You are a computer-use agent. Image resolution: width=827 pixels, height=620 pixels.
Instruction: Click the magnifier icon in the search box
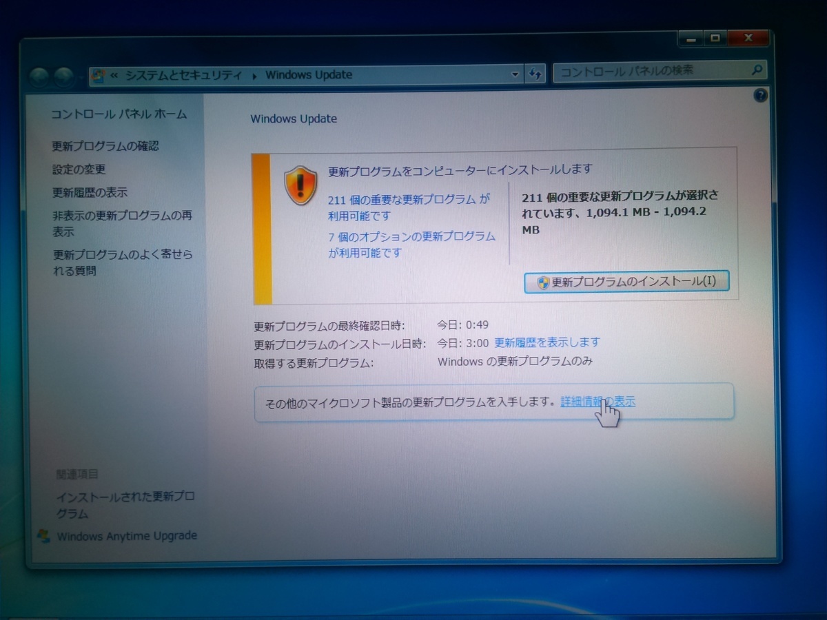click(757, 70)
